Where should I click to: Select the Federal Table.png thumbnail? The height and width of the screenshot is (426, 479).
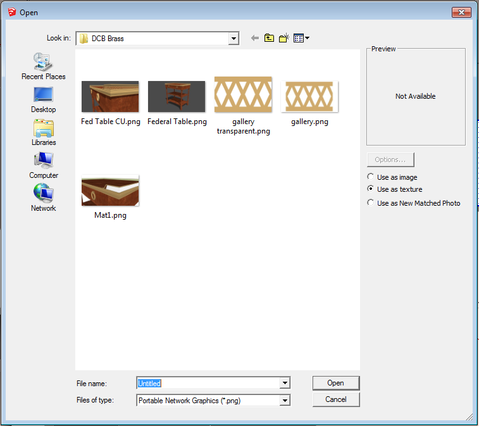tap(177, 96)
